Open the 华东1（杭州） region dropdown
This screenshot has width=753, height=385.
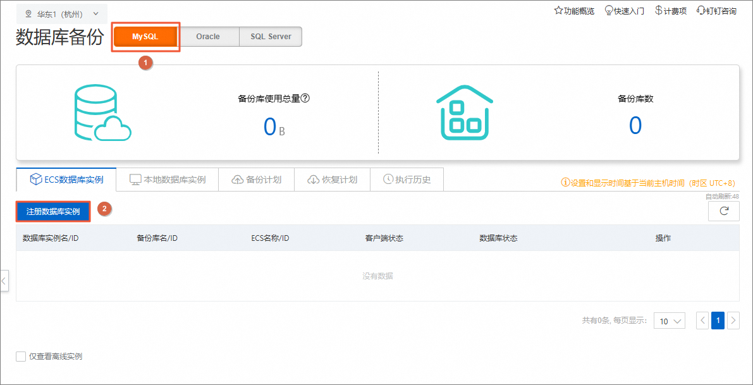coord(62,14)
